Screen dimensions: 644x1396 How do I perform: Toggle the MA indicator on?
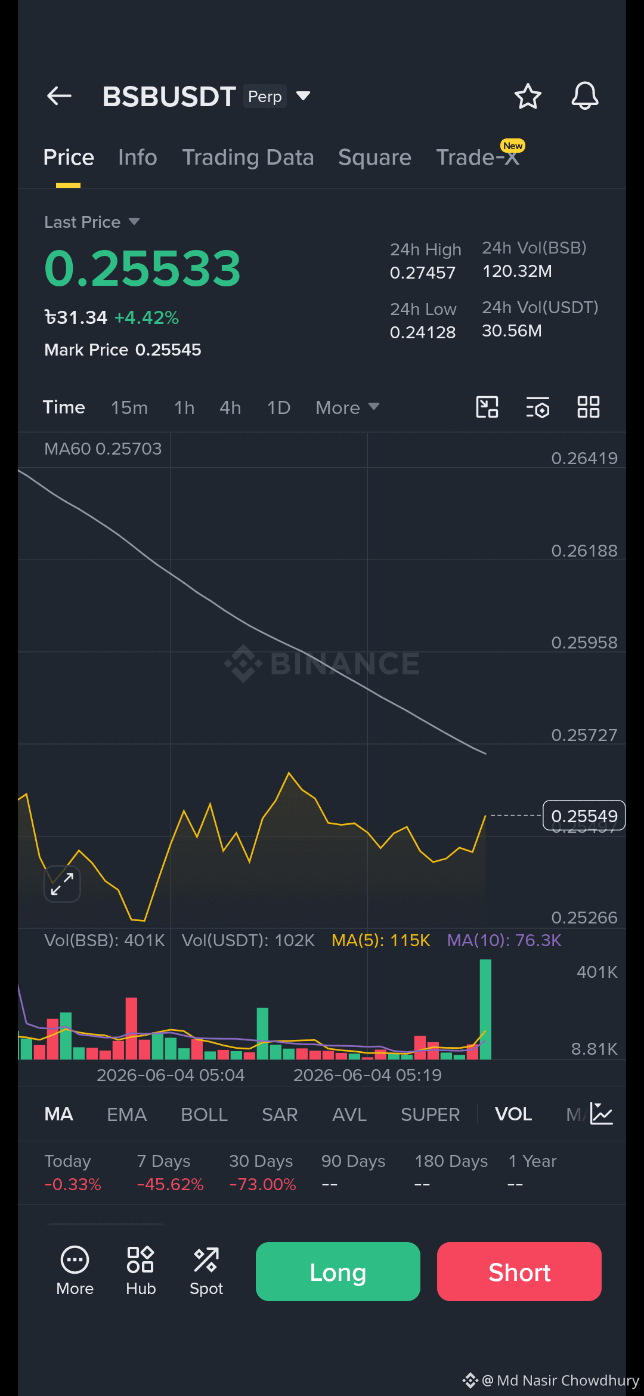pyautogui.click(x=59, y=1114)
